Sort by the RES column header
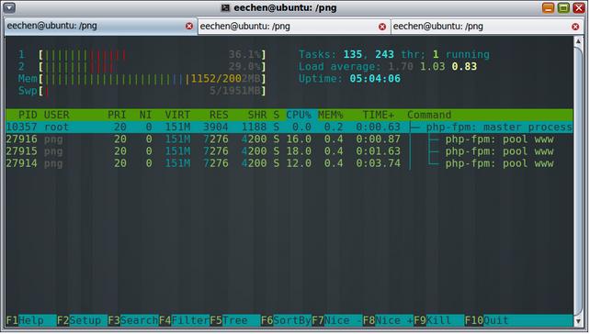The width and height of the screenshot is (590, 334). tap(219, 115)
